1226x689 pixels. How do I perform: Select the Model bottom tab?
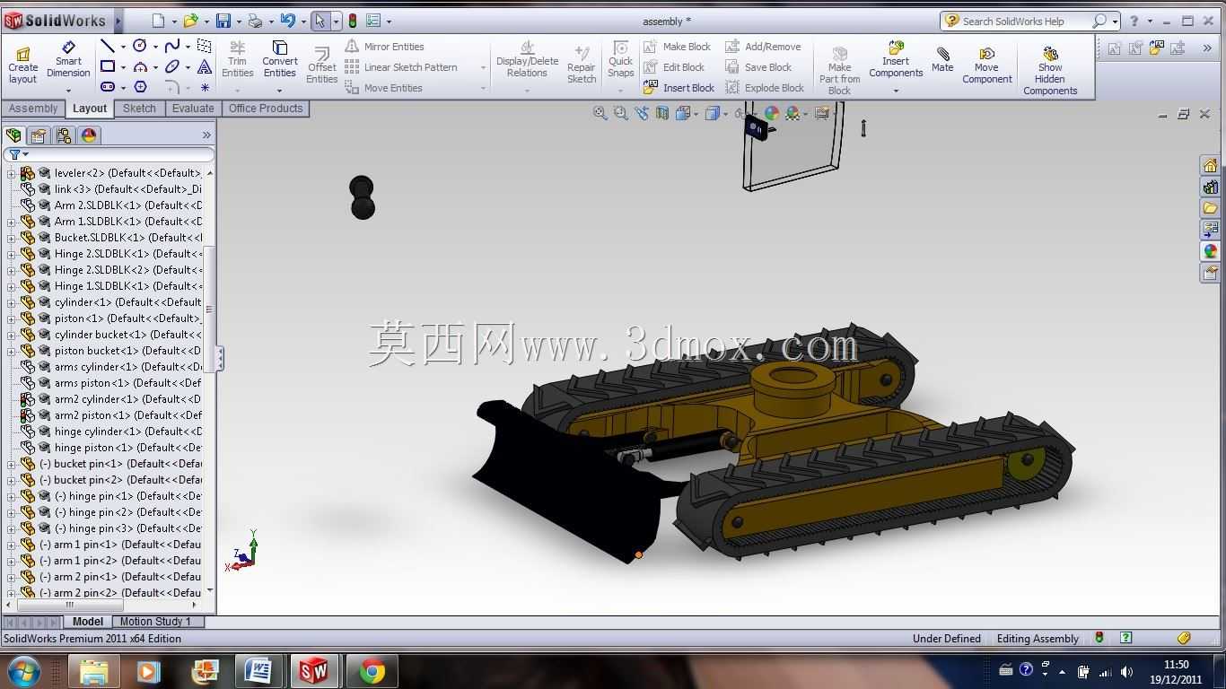[x=87, y=621]
